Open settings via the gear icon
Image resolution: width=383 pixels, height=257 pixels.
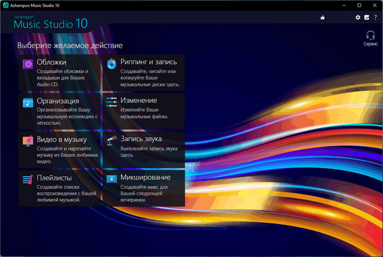coord(358,18)
